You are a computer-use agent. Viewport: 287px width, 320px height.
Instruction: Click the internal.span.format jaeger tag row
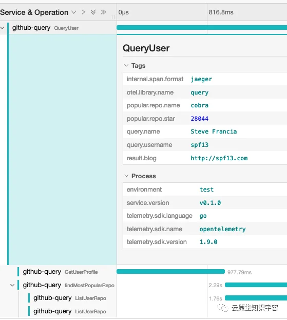pos(205,79)
